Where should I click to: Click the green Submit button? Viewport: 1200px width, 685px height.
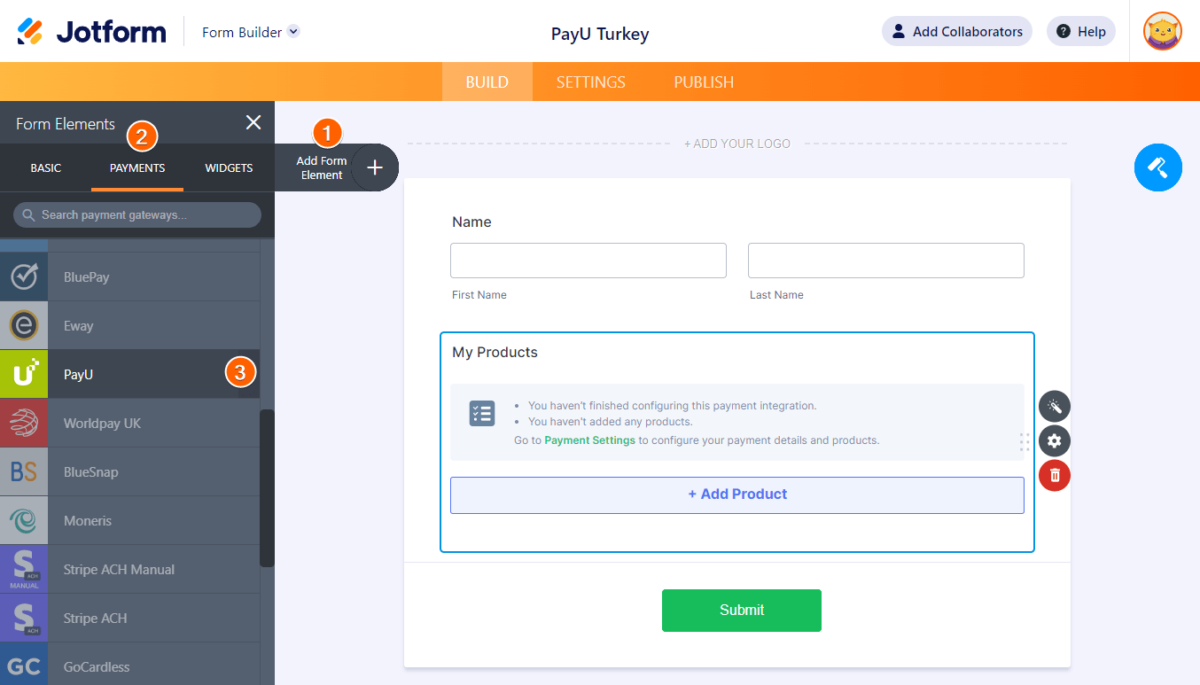pyautogui.click(x=742, y=611)
